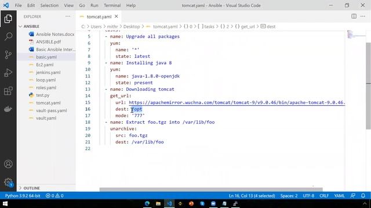Open the Edit menu
371x208 pixels.
click(31, 5)
